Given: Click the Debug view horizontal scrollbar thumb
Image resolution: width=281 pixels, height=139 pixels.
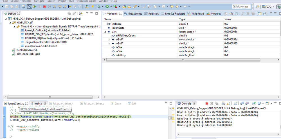Looking at the screenshot, I should [50, 97].
